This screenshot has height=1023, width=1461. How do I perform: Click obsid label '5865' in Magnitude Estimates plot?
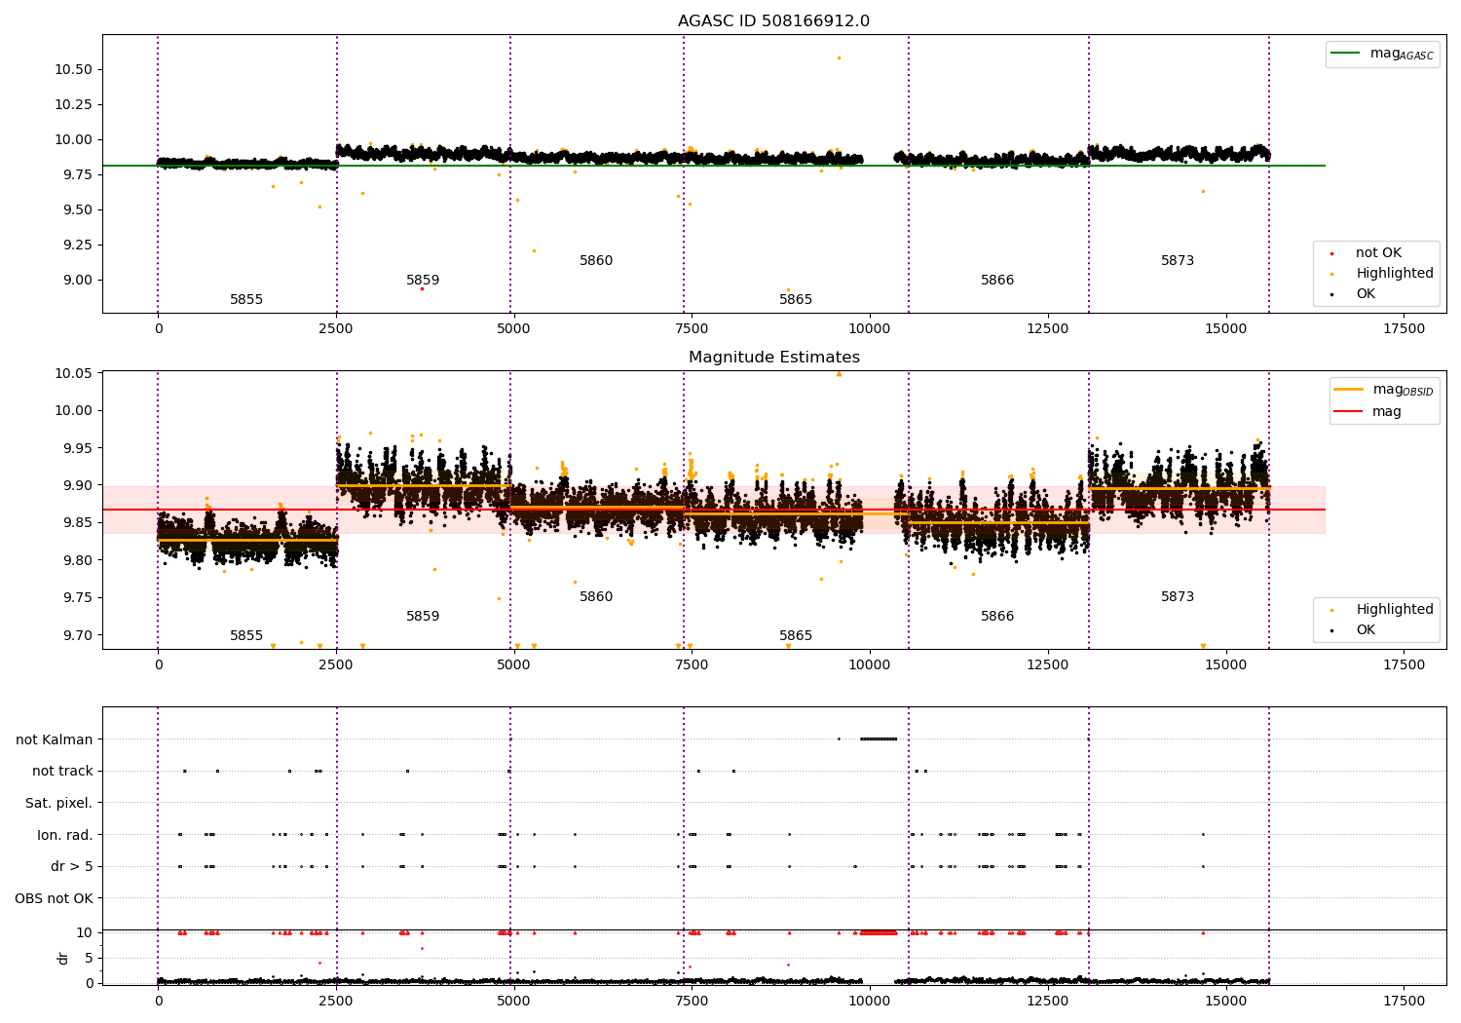(796, 635)
